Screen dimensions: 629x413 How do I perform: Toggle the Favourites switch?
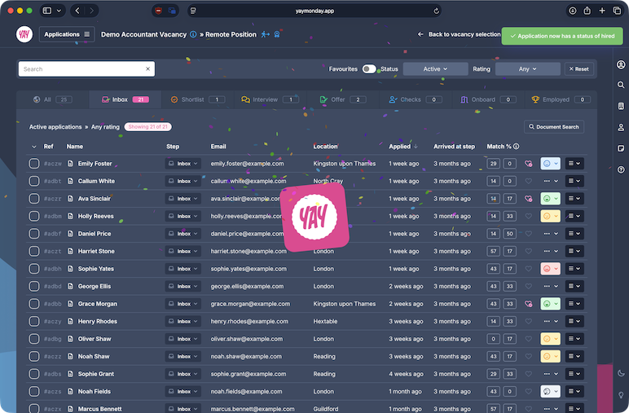[369, 69]
